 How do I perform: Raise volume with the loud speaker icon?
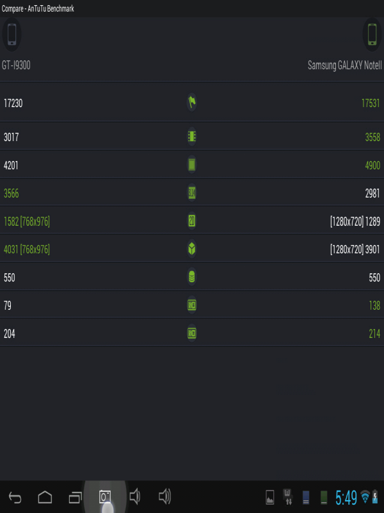(x=165, y=496)
